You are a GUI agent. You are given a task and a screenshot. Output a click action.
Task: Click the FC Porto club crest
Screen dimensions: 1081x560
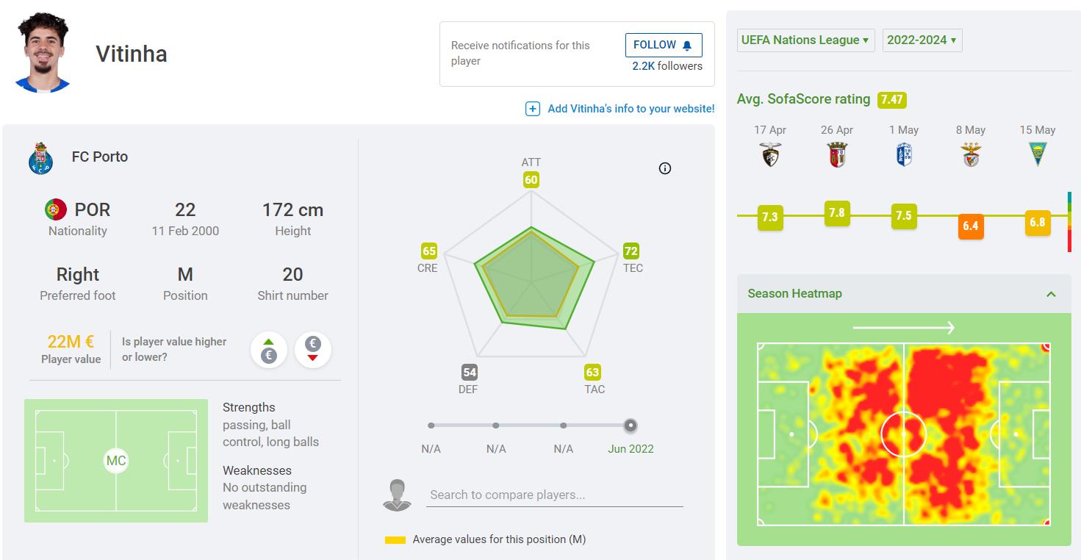point(40,158)
